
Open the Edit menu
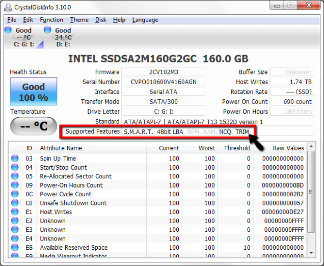28,20
